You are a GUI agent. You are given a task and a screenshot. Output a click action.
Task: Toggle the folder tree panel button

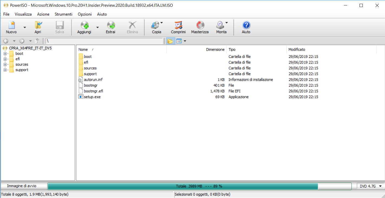[x=170, y=41]
